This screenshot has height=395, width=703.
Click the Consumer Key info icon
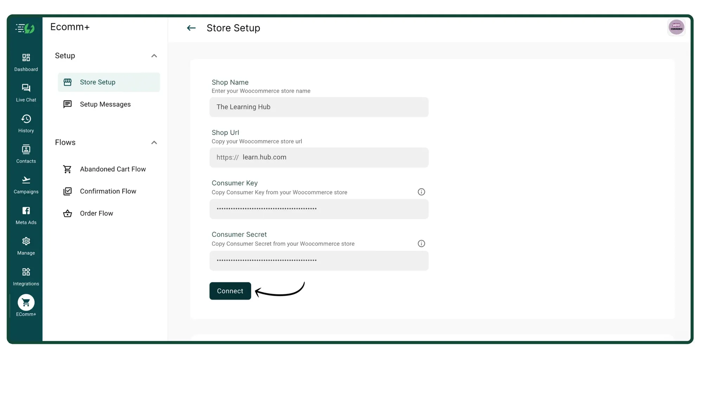pos(421,192)
